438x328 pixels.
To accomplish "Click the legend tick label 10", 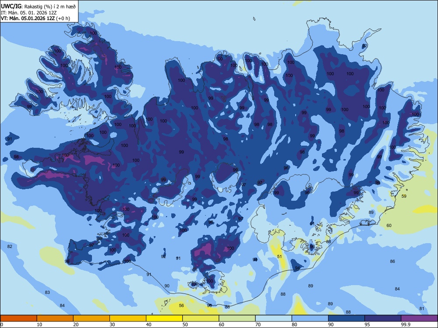I will [x=39, y=325].
